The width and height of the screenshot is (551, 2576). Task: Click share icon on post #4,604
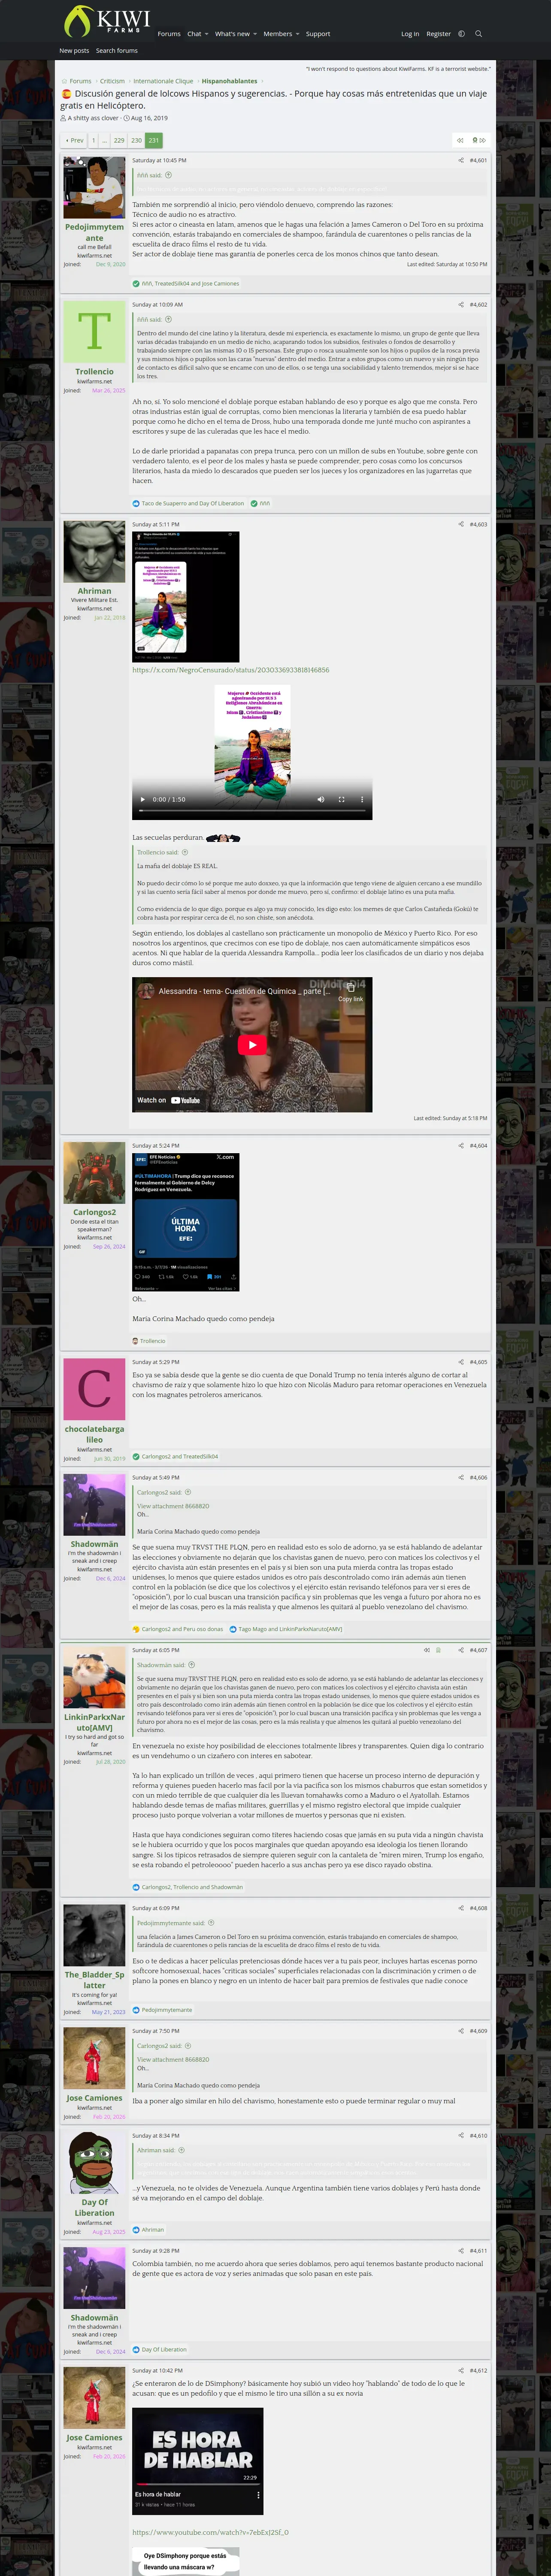(461, 1146)
